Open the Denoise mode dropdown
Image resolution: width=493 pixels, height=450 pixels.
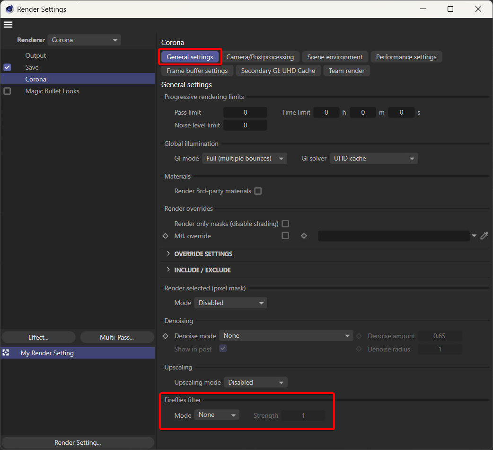click(x=286, y=335)
